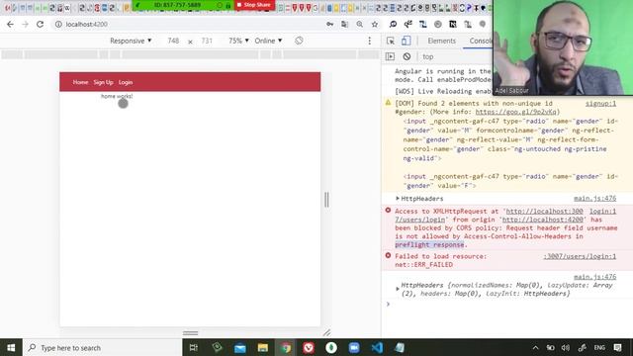Image resolution: width=633 pixels, height=356 pixels.
Task: Open Vivaldi browser from the taskbar
Action: (309, 347)
